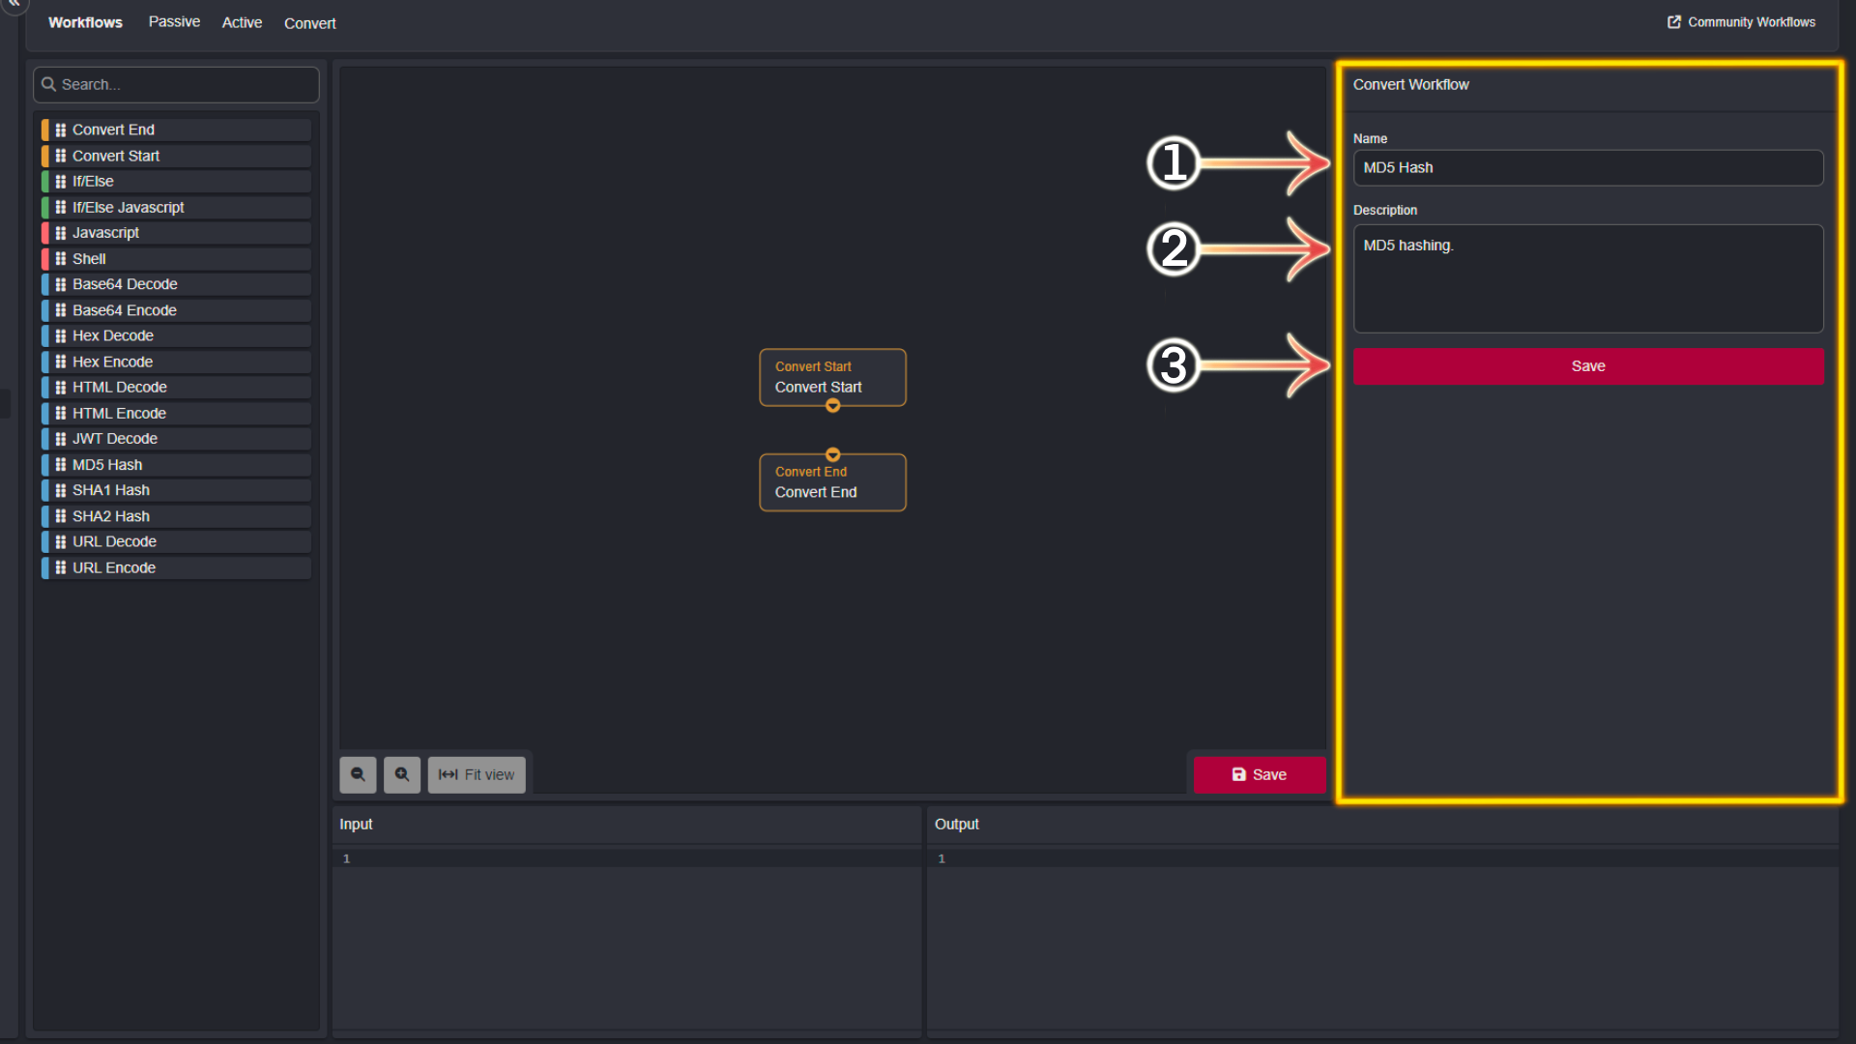Grab the drag handle of HTML Decode

[61, 387]
